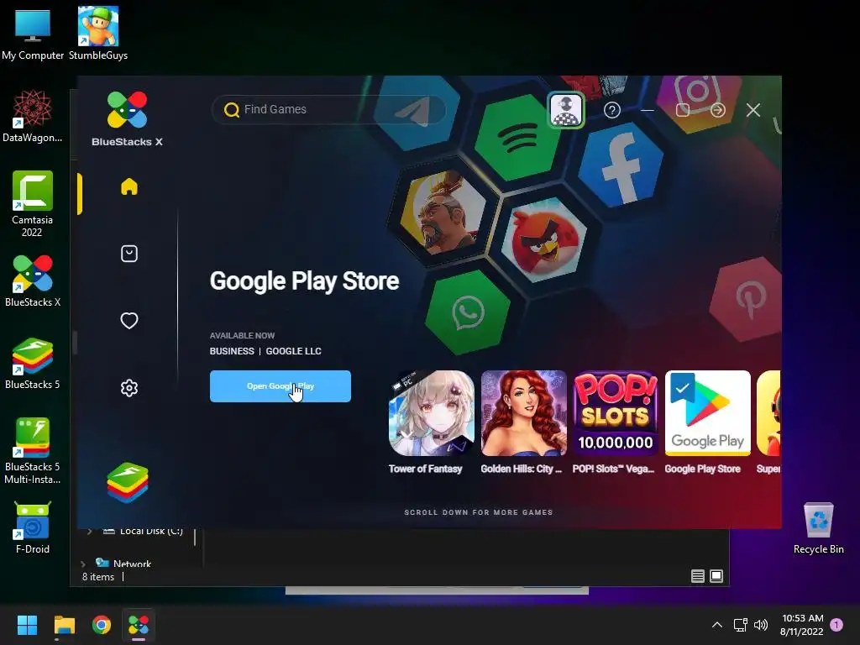
Task: Open Camtasia 2022 desktop shortcut
Action: (32, 204)
